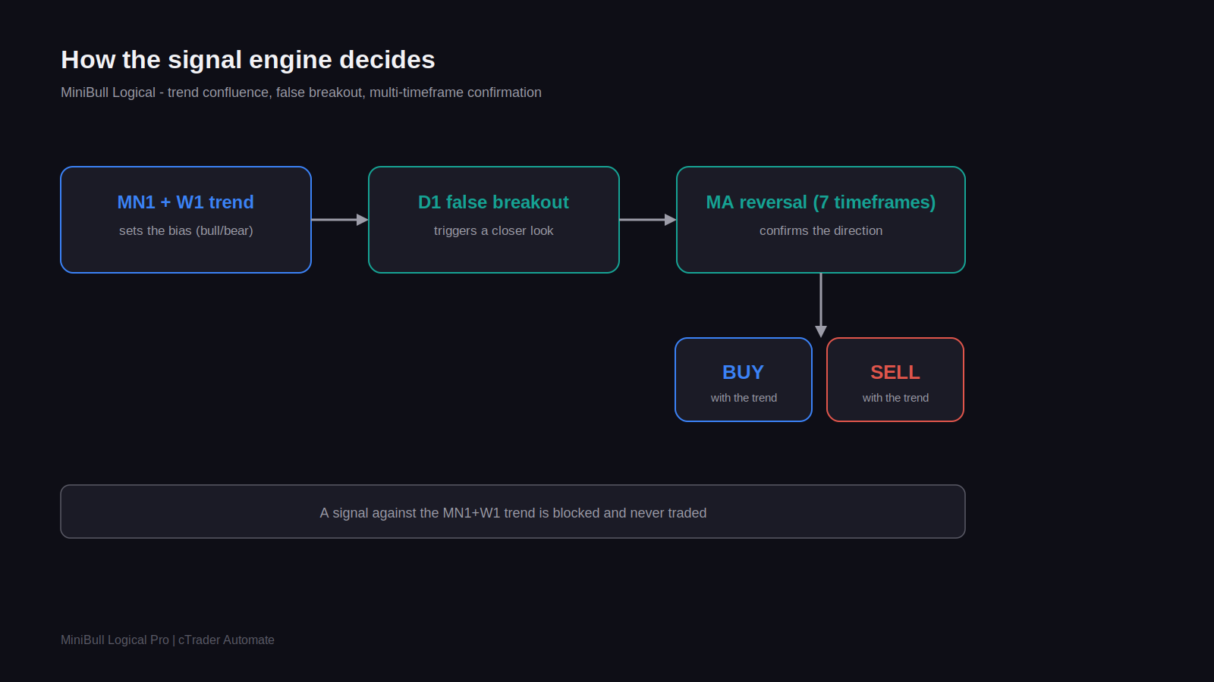Click the blue BUY label text
This screenshot has height=682, width=1214.
743,372
